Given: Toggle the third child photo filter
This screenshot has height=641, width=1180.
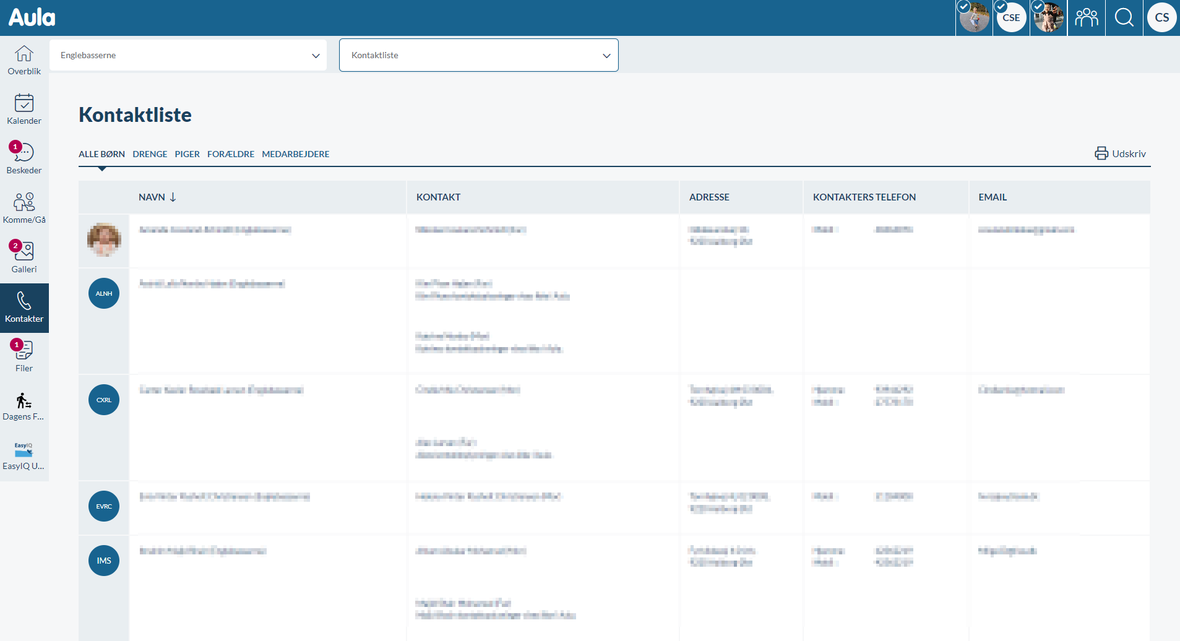Looking at the screenshot, I should [1048, 18].
